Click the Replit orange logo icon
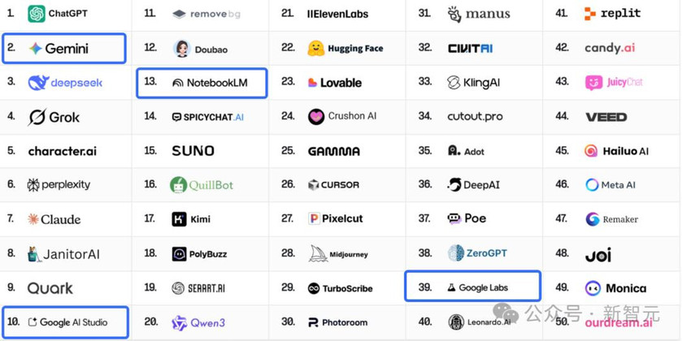The height and width of the screenshot is (341, 682). [x=590, y=14]
